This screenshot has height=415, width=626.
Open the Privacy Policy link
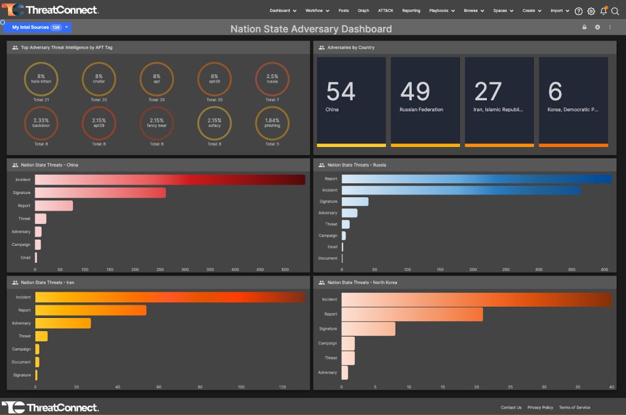click(x=540, y=407)
